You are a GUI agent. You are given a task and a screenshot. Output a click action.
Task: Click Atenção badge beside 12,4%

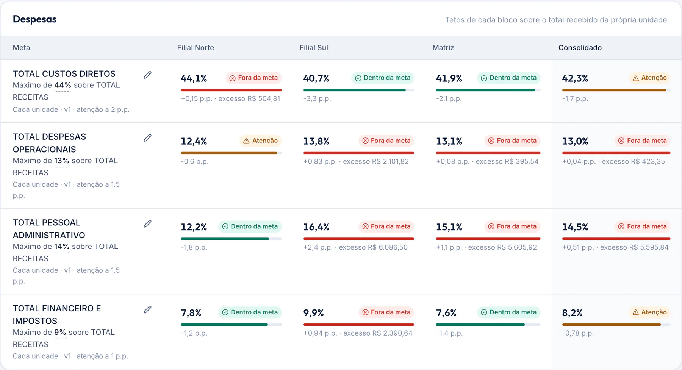pyautogui.click(x=260, y=141)
